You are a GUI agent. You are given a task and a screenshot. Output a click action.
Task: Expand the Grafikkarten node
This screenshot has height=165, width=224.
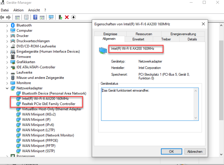7,62
